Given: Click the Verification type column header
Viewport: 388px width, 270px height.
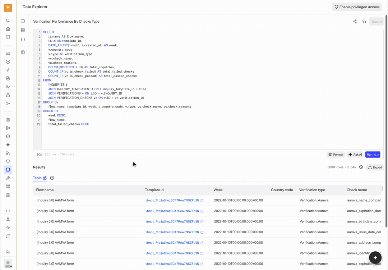Looking at the screenshot, I should (312, 190).
